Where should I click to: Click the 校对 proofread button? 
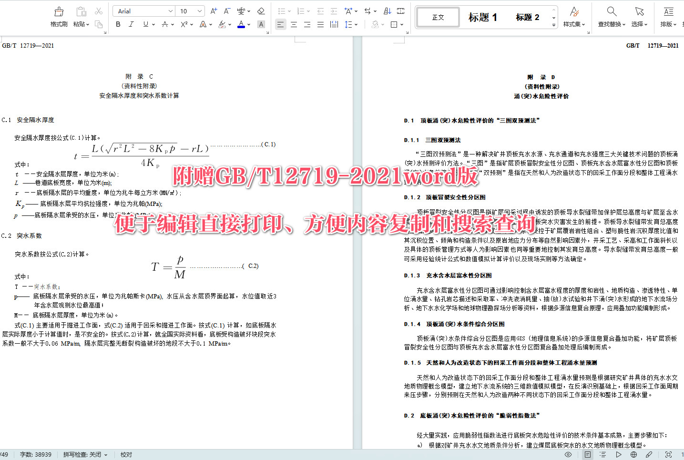[126, 454]
